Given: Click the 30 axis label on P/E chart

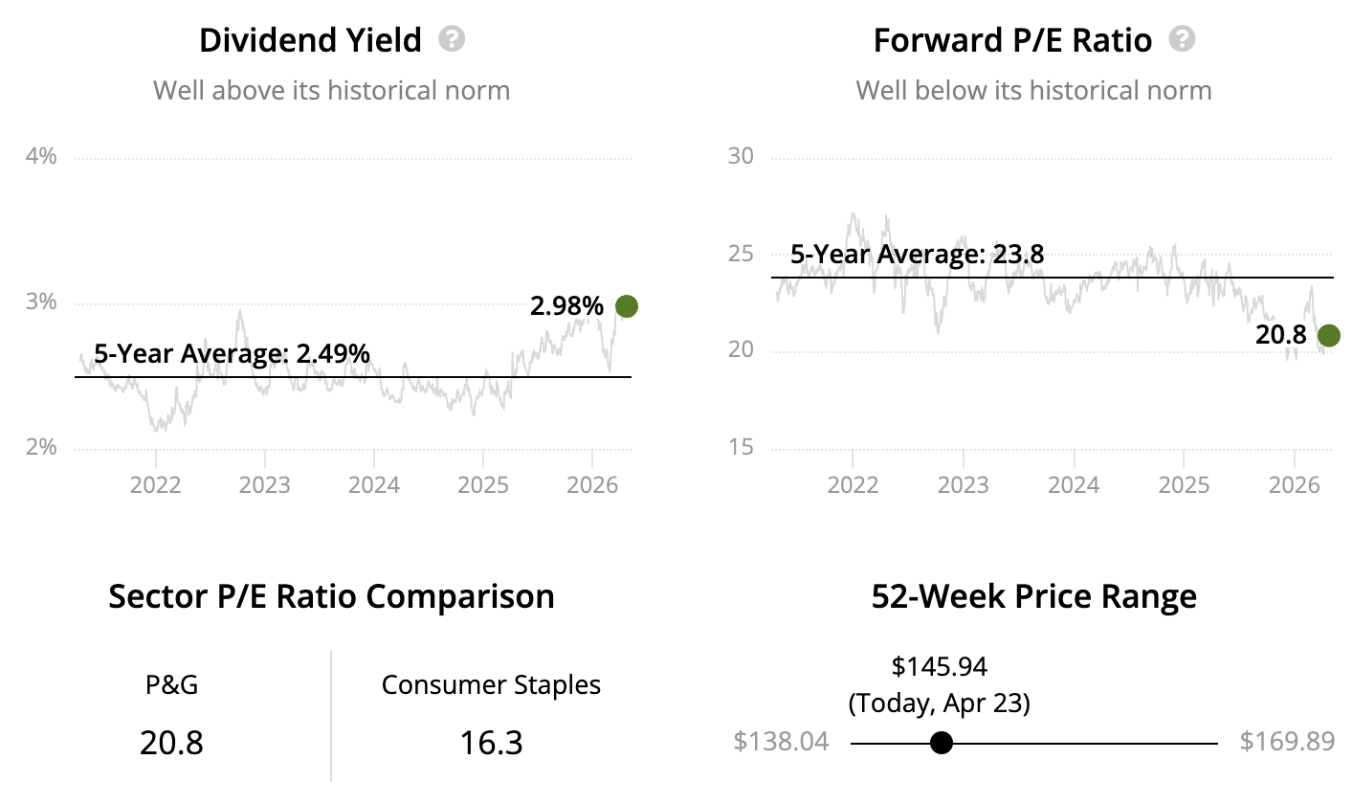Looking at the screenshot, I should tap(741, 156).
